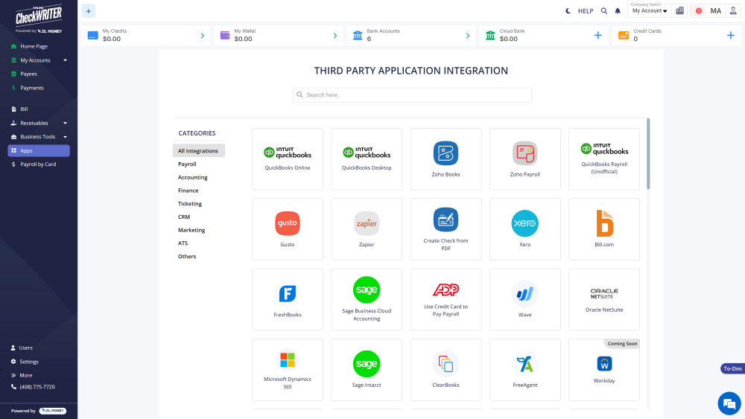Image resolution: width=745 pixels, height=419 pixels.
Task: Click the integrations search field
Action: tap(412, 95)
